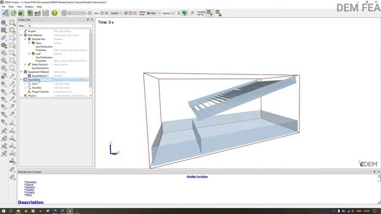Viewport: 381px width, 214px height.
Task: Collapse the Stem particle node
Action: pos(29,43)
